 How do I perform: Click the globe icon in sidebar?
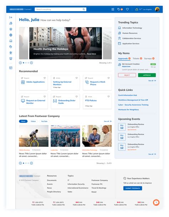(x=11, y=35)
